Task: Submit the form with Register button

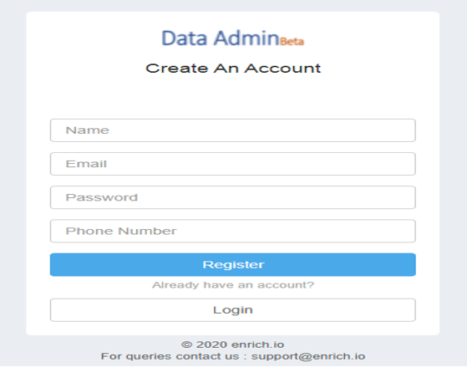Action: click(233, 265)
